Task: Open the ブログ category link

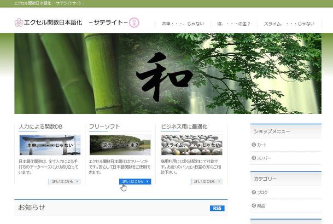Action: [262, 192]
